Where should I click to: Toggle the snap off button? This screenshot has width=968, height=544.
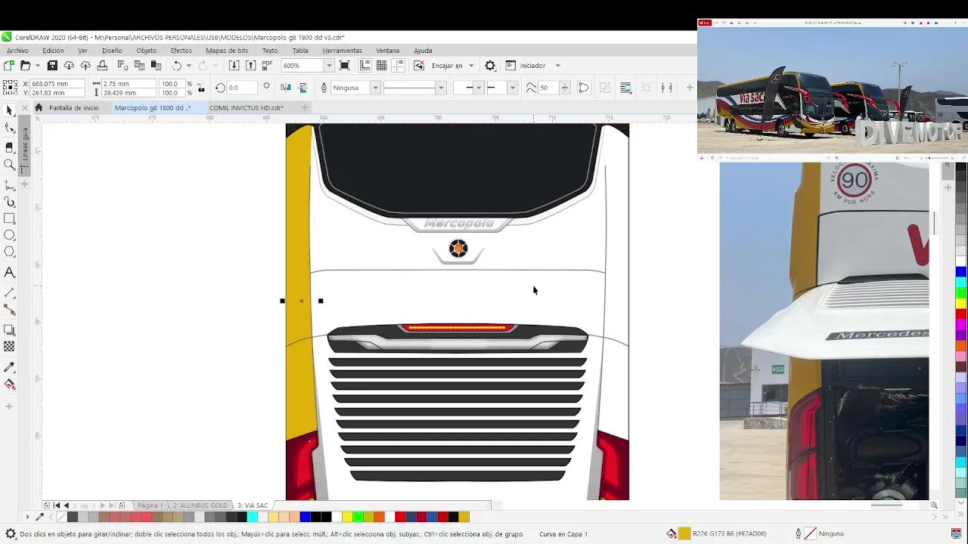(x=419, y=66)
